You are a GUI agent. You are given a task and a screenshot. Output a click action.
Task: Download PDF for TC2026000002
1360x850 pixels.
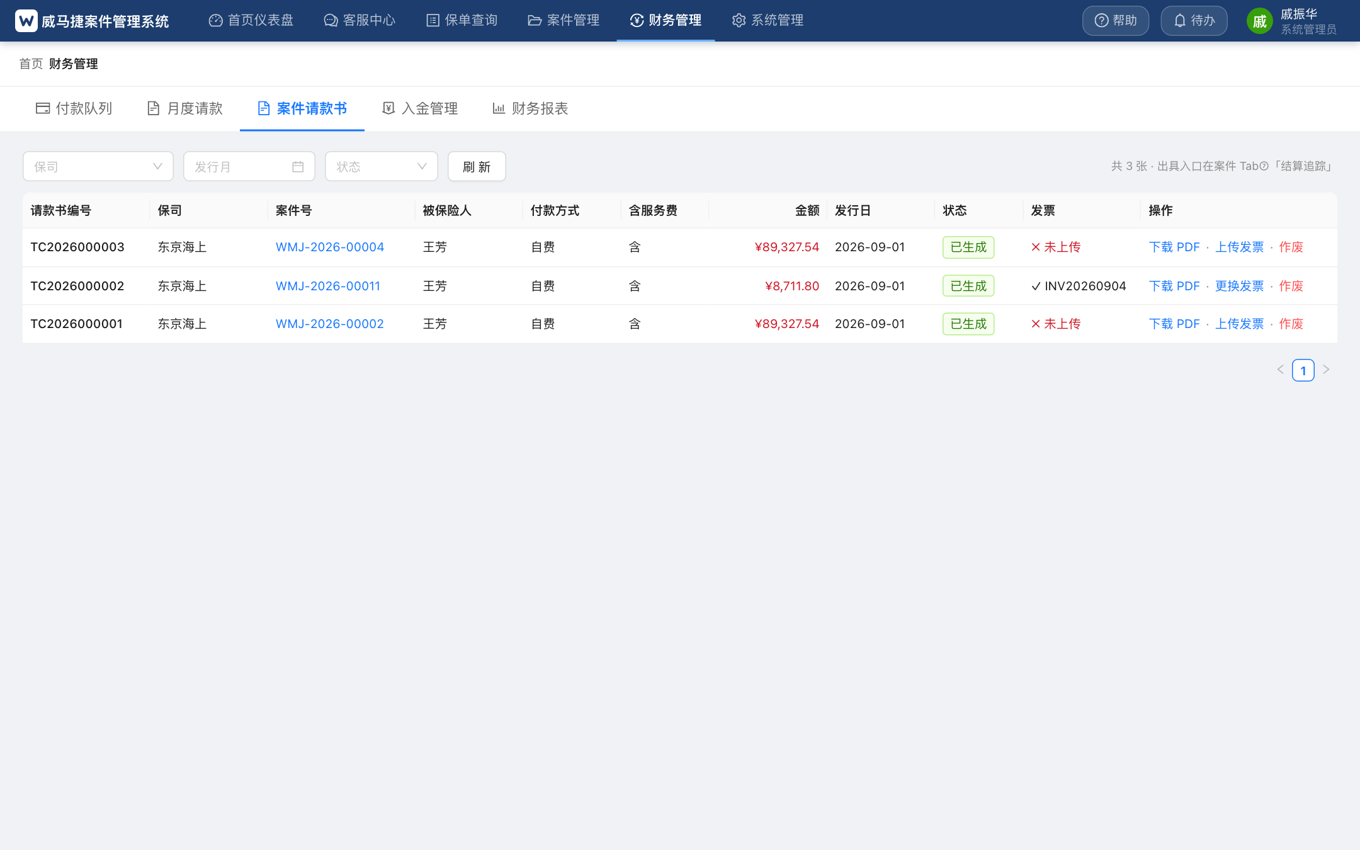pos(1174,286)
